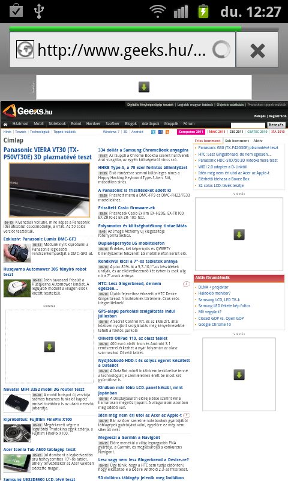The height and width of the screenshot is (481, 288).
Task: Tap download arrow in ad above Aktív fórumtémák
Action: (239, 234)
